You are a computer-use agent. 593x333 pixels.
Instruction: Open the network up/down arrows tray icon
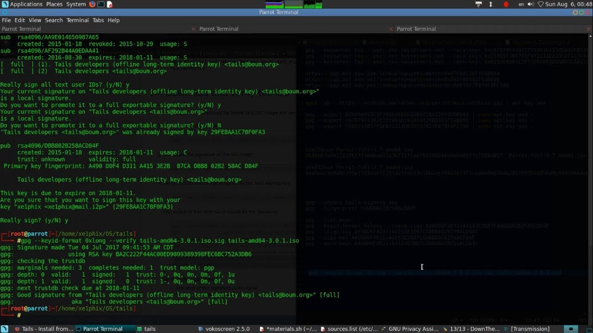(491, 4)
